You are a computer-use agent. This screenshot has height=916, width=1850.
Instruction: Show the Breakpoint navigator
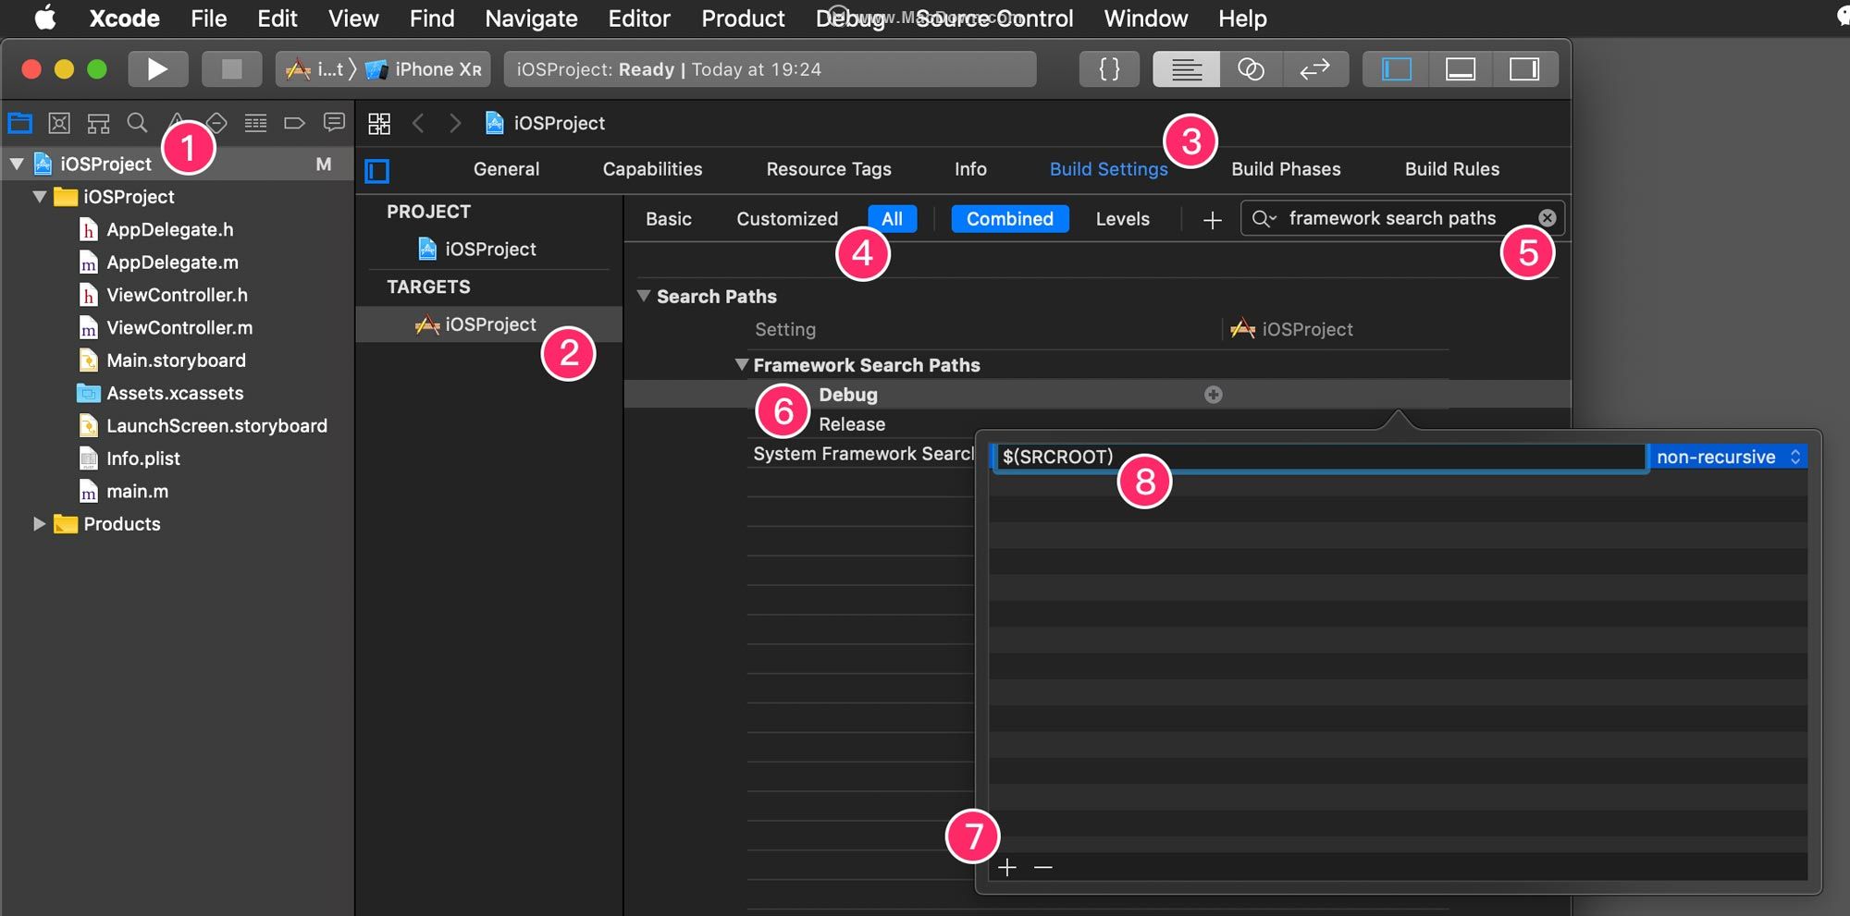pyautogui.click(x=294, y=123)
